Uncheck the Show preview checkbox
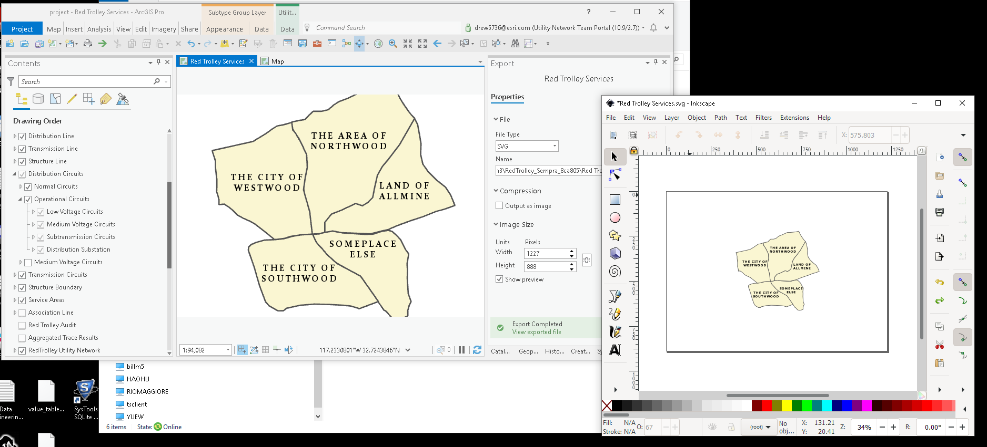The width and height of the screenshot is (987, 447). tap(499, 279)
